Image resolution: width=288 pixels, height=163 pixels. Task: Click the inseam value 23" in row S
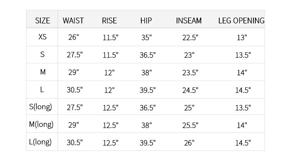(189, 55)
